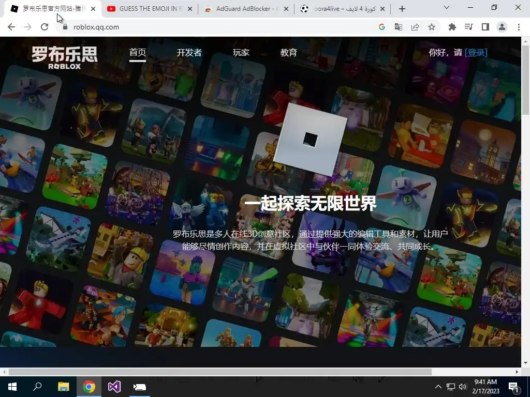This screenshot has height=397, width=530.
Task: Close the GUESS THE EMOJI tab
Action: (190, 9)
